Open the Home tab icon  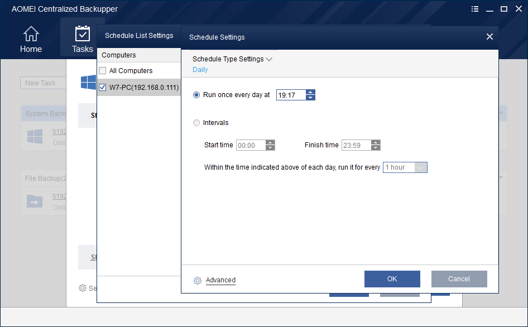click(x=31, y=33)
